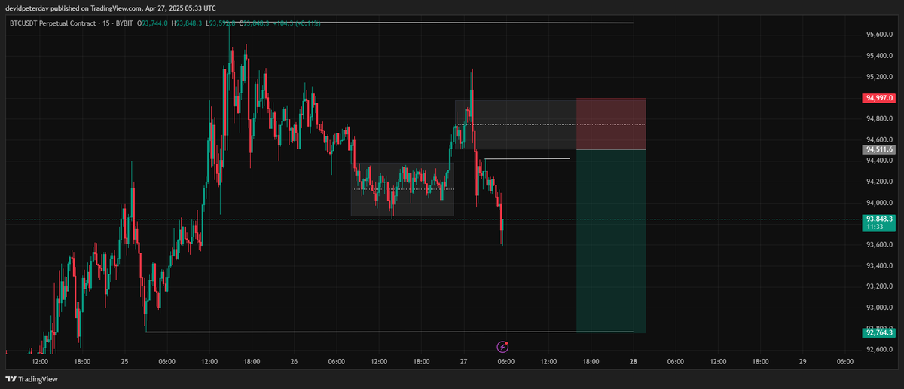The width and height of the screenshot is (904, 389).
Task: Click the 94,600.0 price scale label
Action: tap(880, 139)
